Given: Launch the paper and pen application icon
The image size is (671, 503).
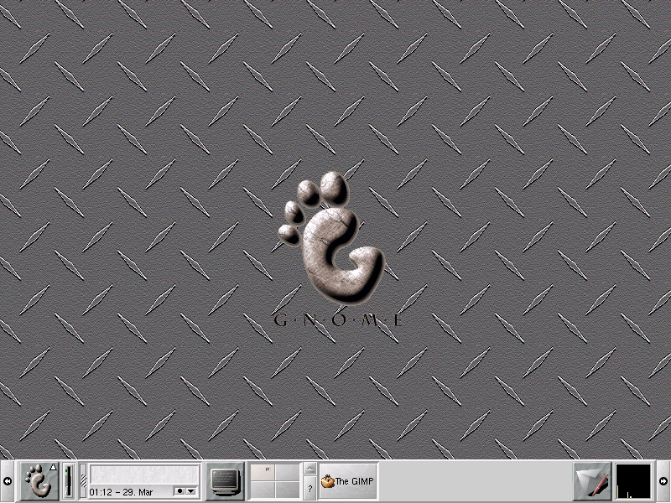Looking at the screenshot, I should pyautogui.click(x=592, y=481).
